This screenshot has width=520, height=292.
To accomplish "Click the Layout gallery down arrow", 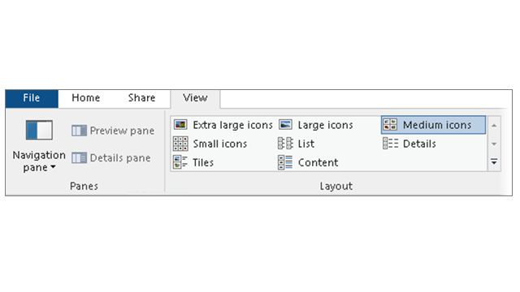I will coord(494,144).
